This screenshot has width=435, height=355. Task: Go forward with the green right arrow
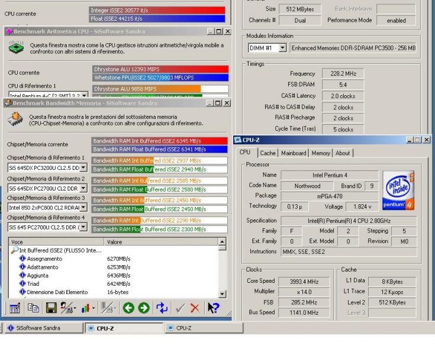(144, 308)
